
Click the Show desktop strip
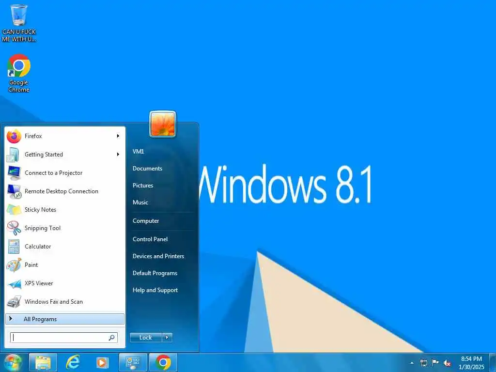pyautogui.click(x=493, y=362)
